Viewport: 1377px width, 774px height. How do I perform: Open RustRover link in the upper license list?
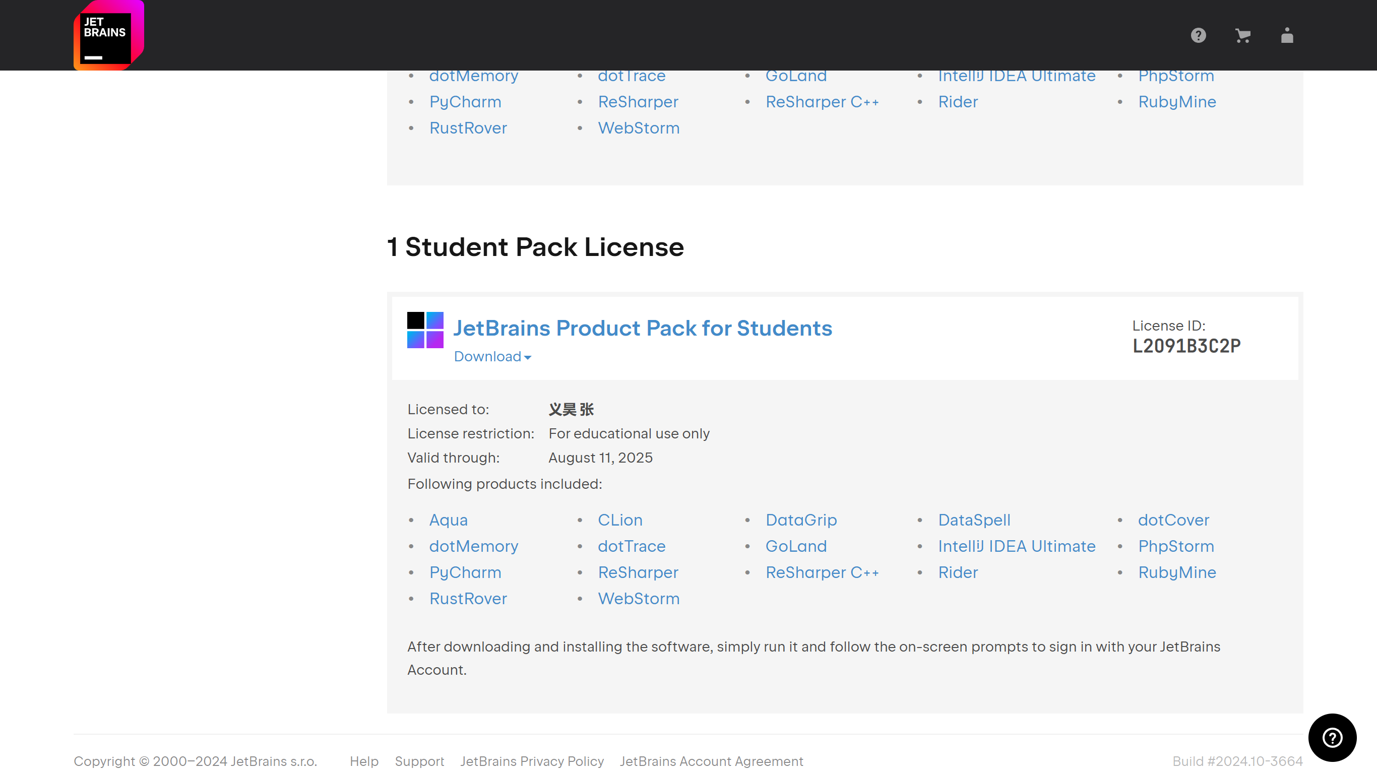[x=468, y=128]
